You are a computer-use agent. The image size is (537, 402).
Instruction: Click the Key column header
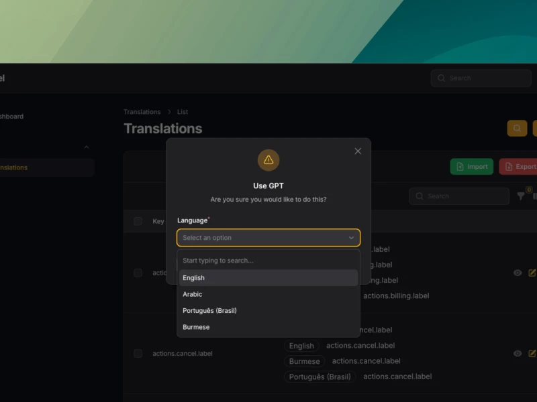[x=158, y=221]
